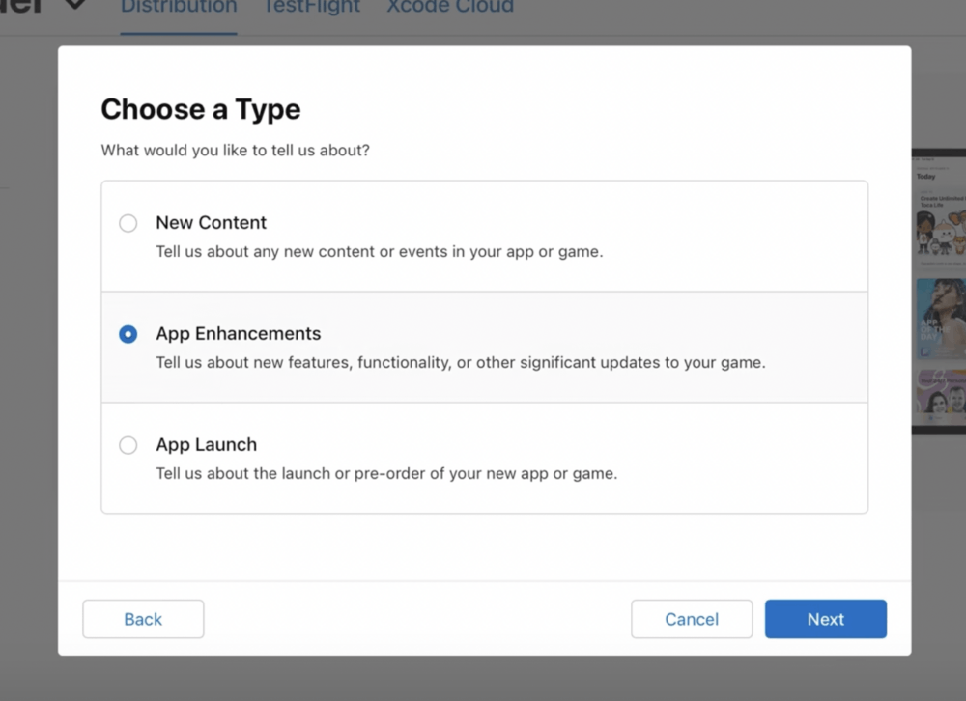
Task: Click the 'App Launch' option title
Action: pos(206,444)
